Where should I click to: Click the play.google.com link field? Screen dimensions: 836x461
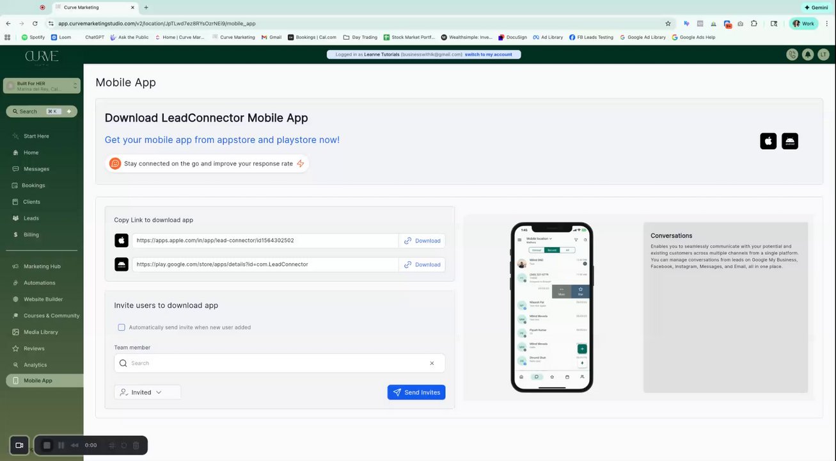(265, 264)
